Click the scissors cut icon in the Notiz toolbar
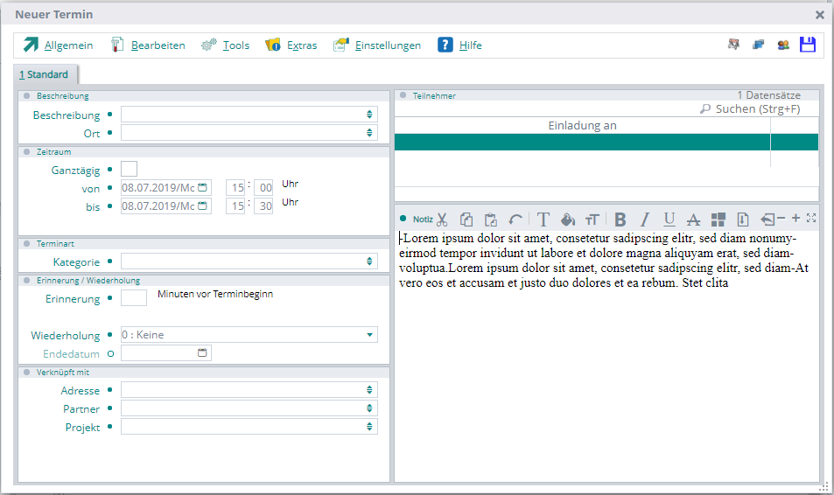This screenshot has width=834, height=495. point(442,220)
